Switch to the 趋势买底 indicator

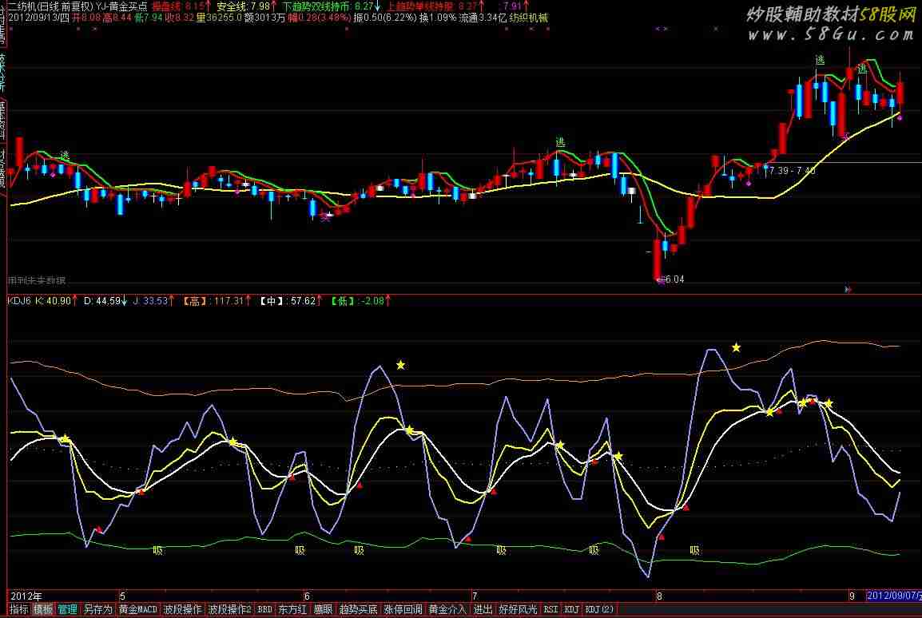[x=358, y=610]
